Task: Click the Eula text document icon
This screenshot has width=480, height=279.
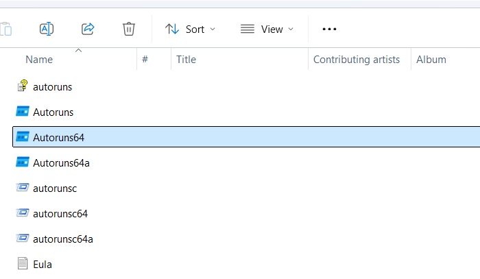Action: 22,264
